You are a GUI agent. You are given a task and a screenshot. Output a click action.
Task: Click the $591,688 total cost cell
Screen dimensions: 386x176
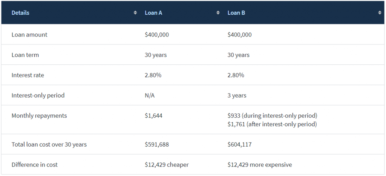[157, 144]
